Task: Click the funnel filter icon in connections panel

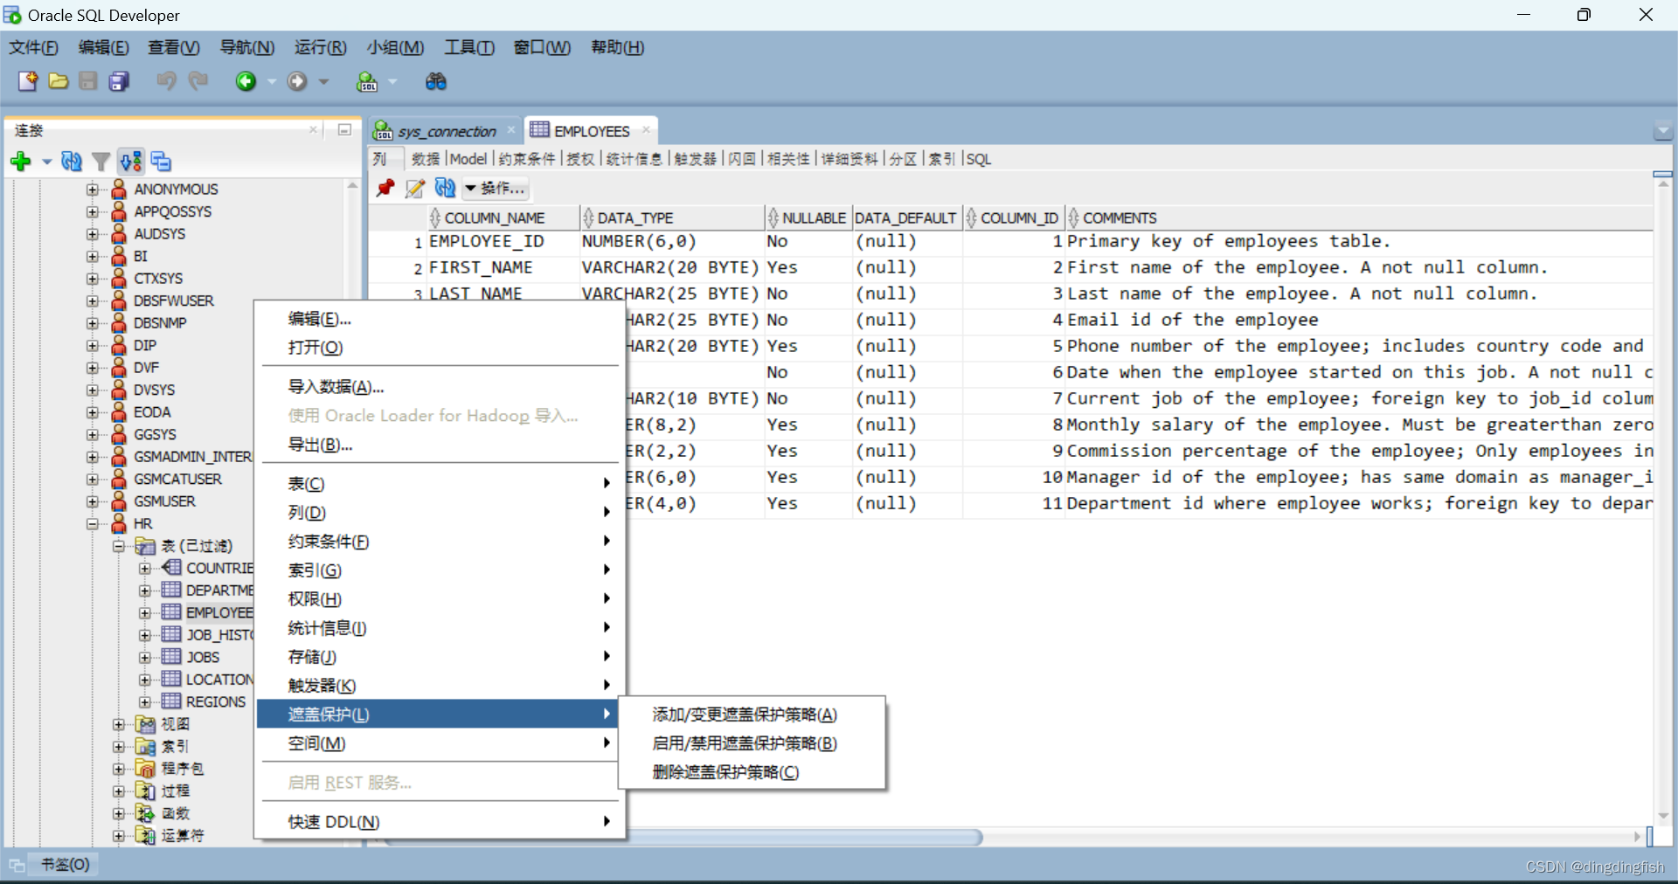Action: (x=101, y=162)
